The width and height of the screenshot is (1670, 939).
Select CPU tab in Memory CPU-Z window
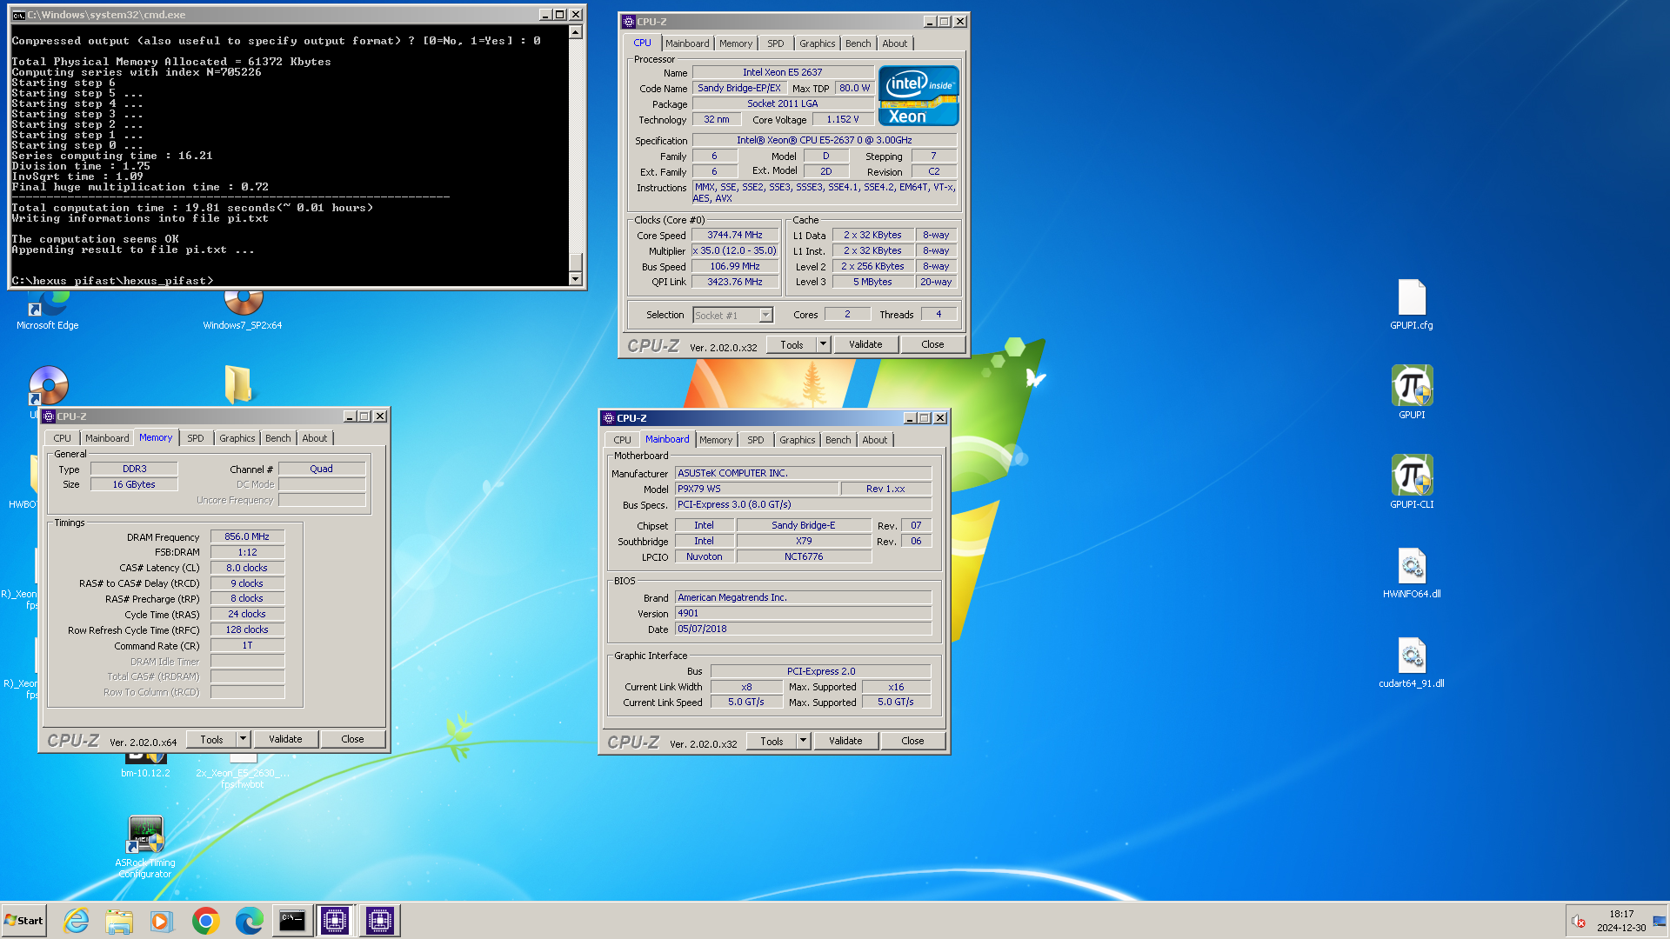pyautogui.click(x=63, y=438)
